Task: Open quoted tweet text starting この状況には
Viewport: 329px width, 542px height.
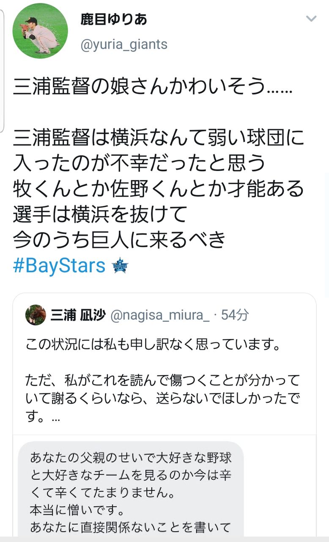Action: click(x=153, y=346)
